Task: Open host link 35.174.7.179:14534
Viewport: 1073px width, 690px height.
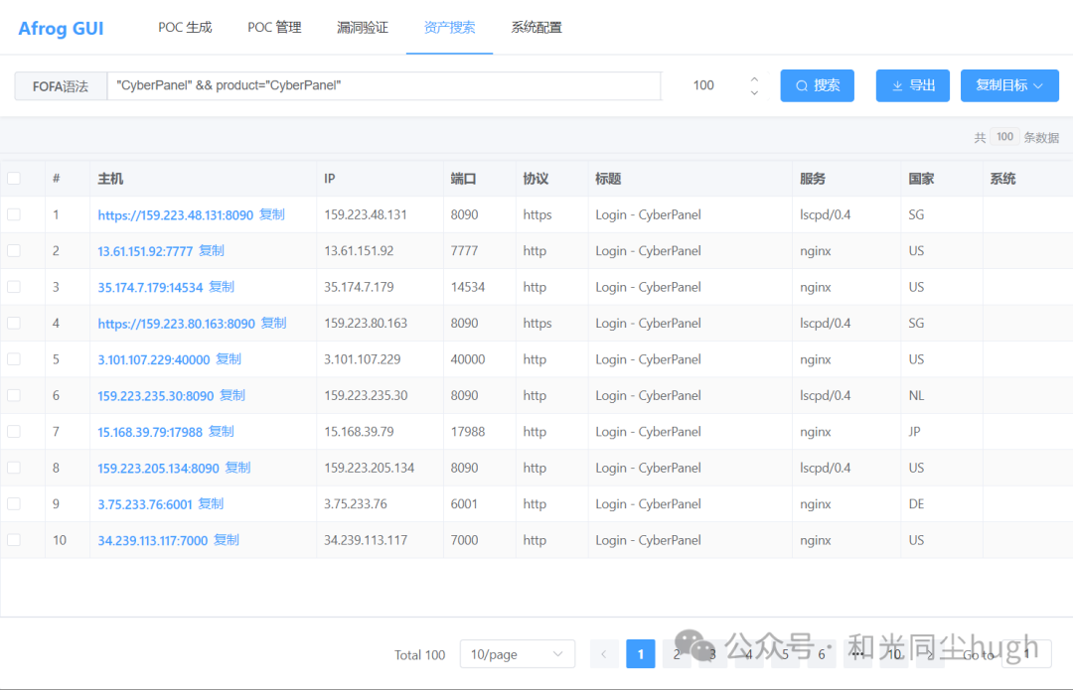Action: 150,288
